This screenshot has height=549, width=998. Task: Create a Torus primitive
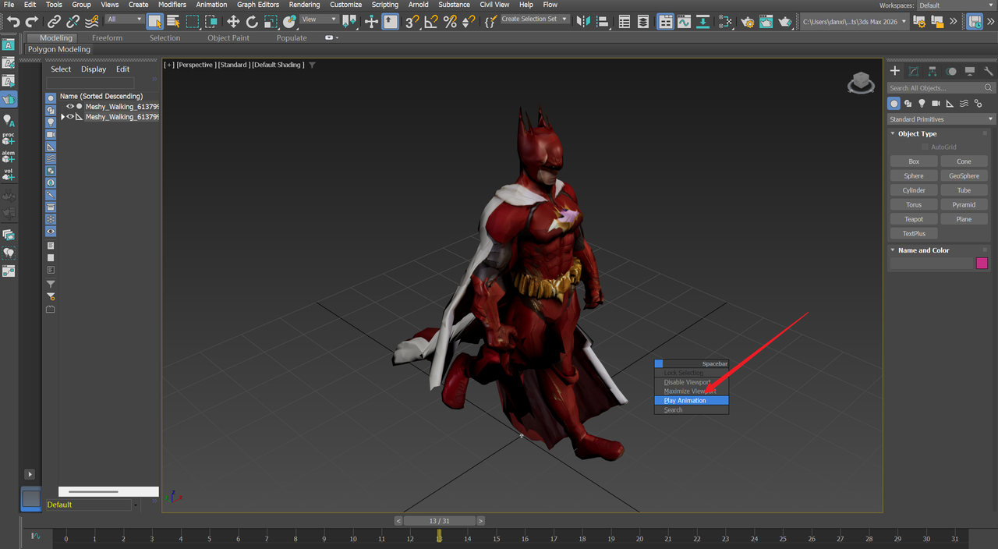pyautogui.click(x=914, y=205)
